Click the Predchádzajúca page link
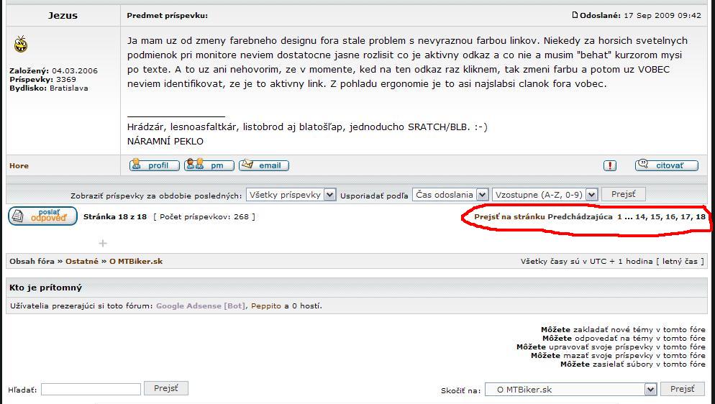The image size is (715, 404). point(580,216)
